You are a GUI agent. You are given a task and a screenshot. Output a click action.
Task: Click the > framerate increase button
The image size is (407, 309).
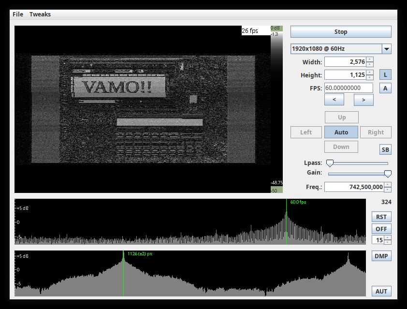(x=363, y=100)
